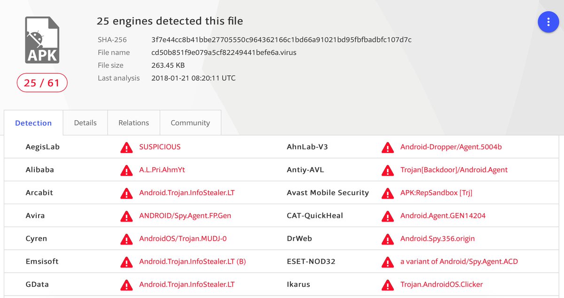
Task: Click the AegisLab engine name
Action: pyautogui.click(x=43, y=147)
